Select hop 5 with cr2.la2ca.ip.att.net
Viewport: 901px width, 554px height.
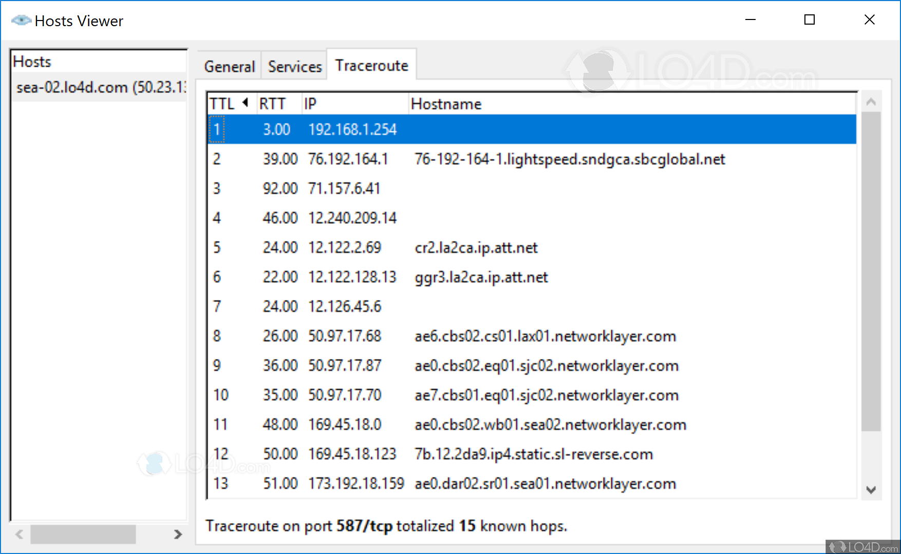tap(462, 247)
